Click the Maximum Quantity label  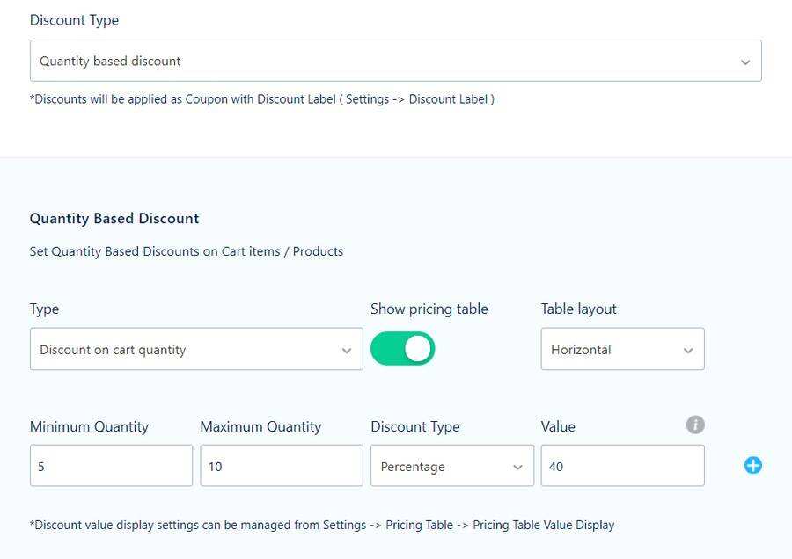tap(260, 427)
